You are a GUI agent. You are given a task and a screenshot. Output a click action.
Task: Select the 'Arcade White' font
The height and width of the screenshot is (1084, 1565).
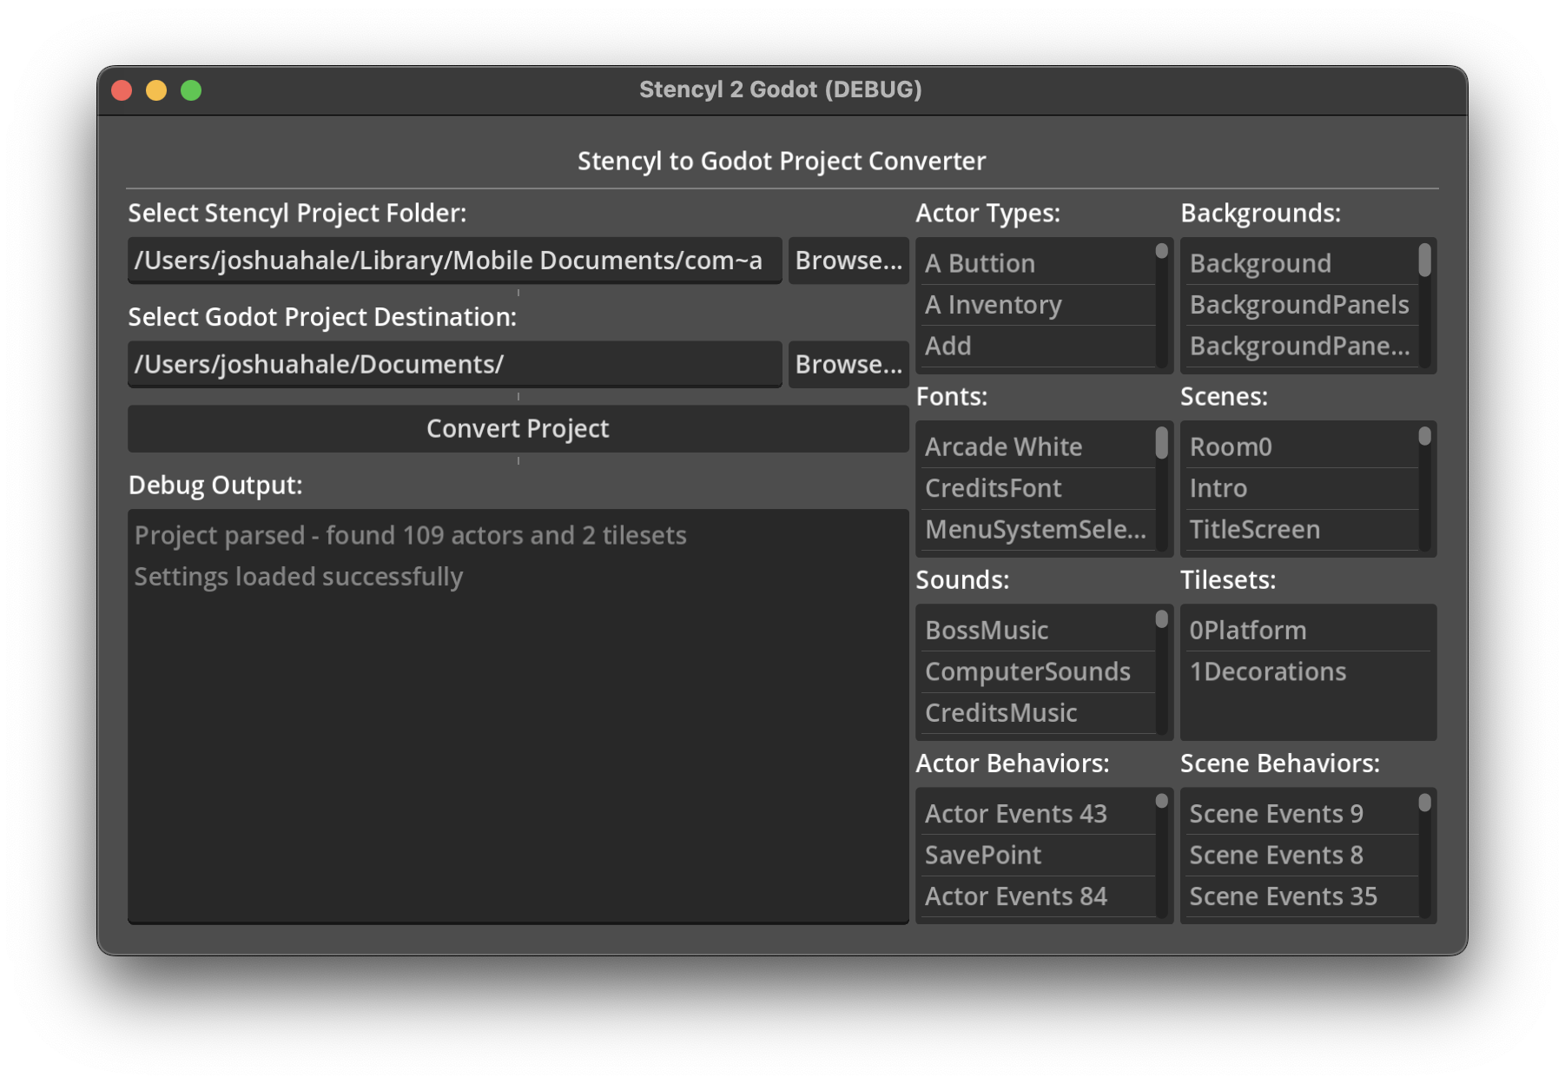coord(1037,446)
